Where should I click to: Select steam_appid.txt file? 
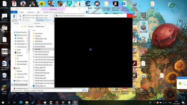[39, 67]
